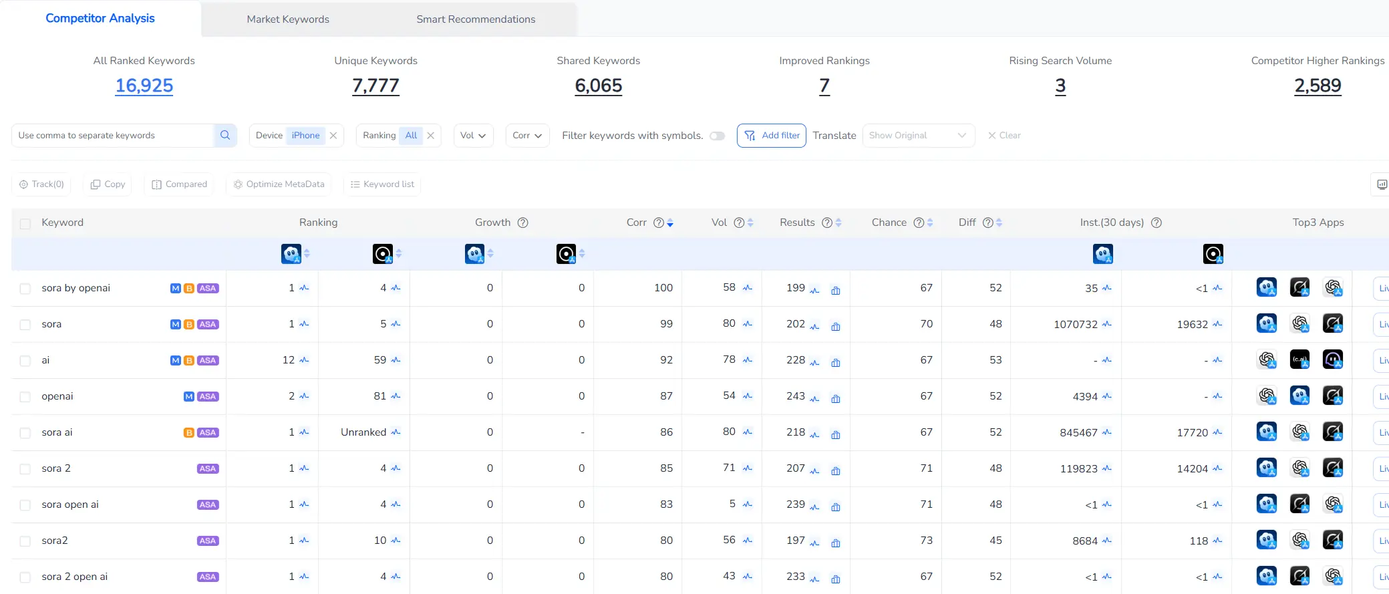The height and width of the screenshot is (594, 1389).
Task: Select all keywords with header checkbox
Action: click(x=25, y=223)
